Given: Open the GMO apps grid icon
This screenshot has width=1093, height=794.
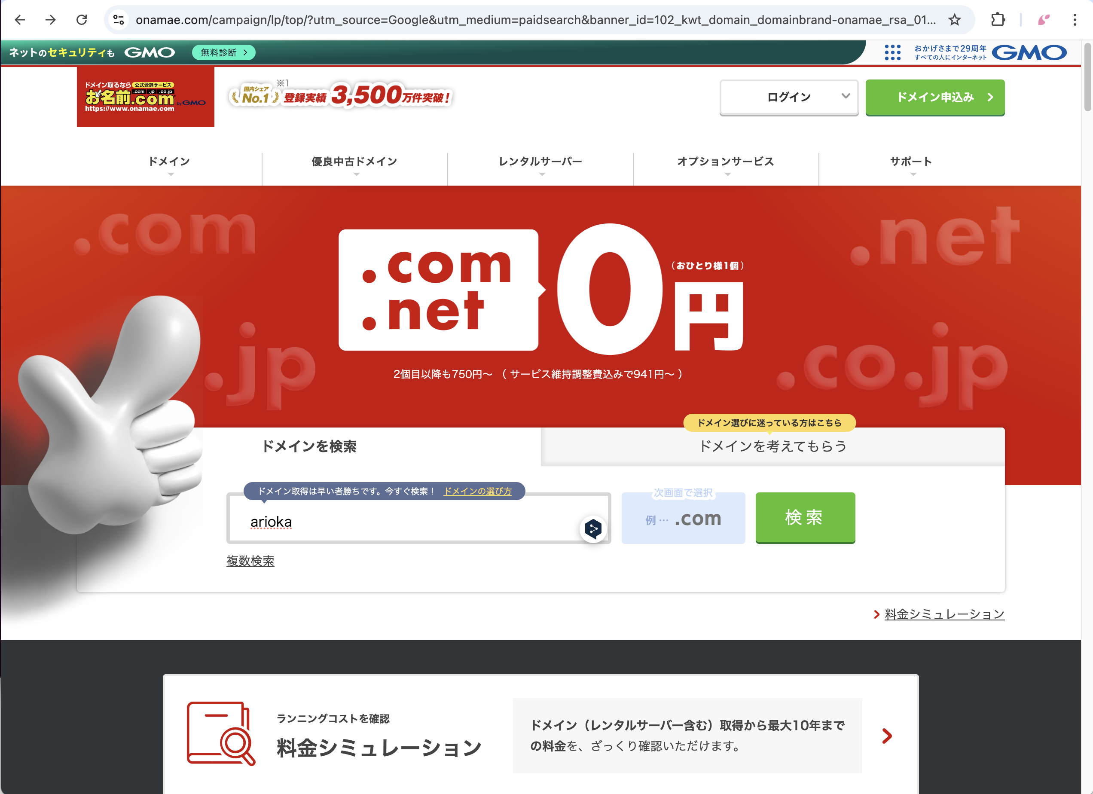Looking at the screenshot, I should [893, 52].
